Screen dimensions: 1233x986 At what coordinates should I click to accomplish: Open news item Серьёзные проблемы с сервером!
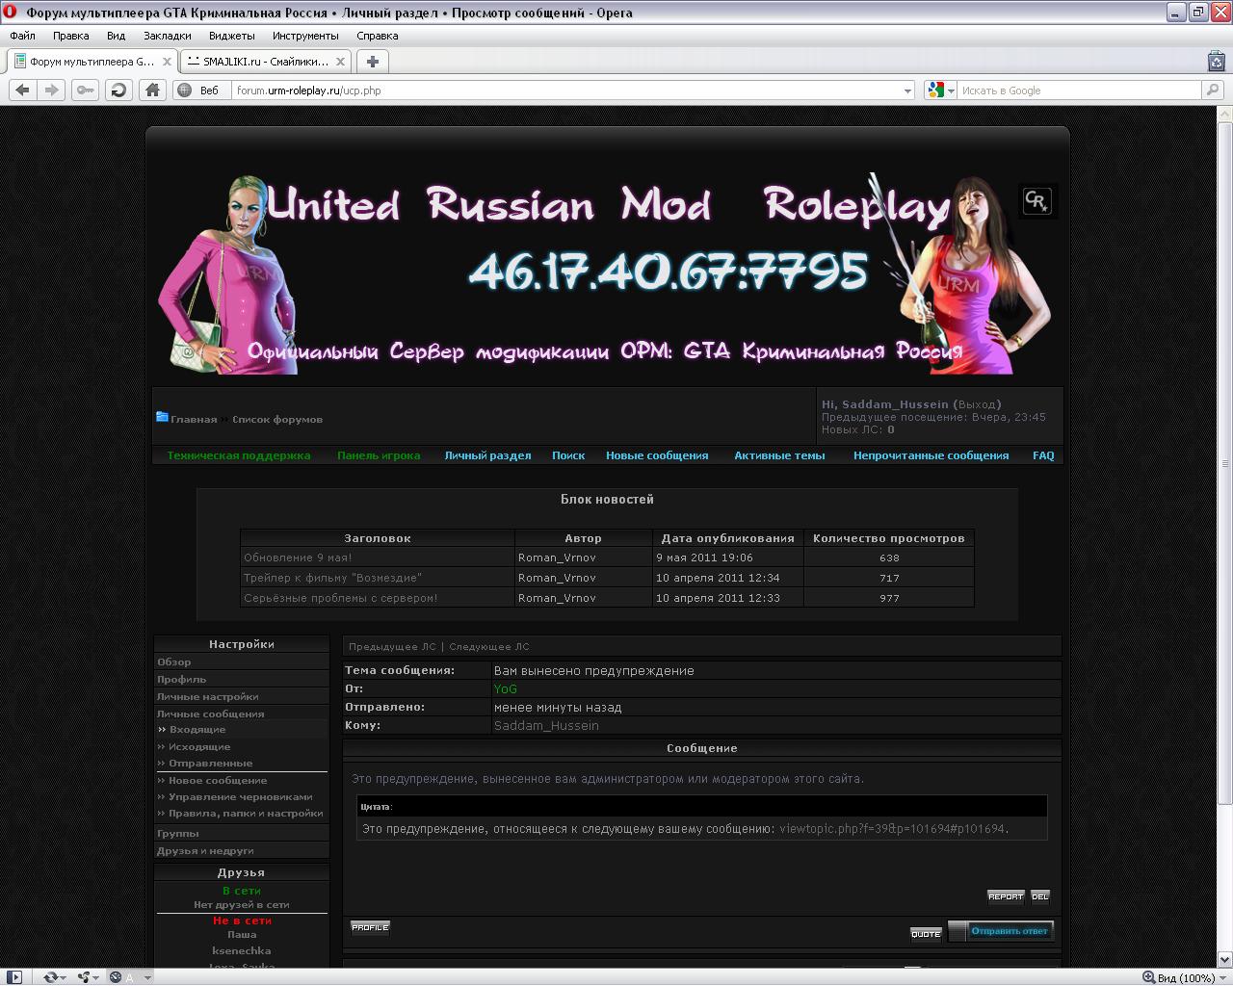340,598
